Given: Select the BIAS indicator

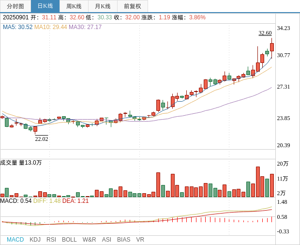Looking at the screenshot, I should [x=123, y=240].
